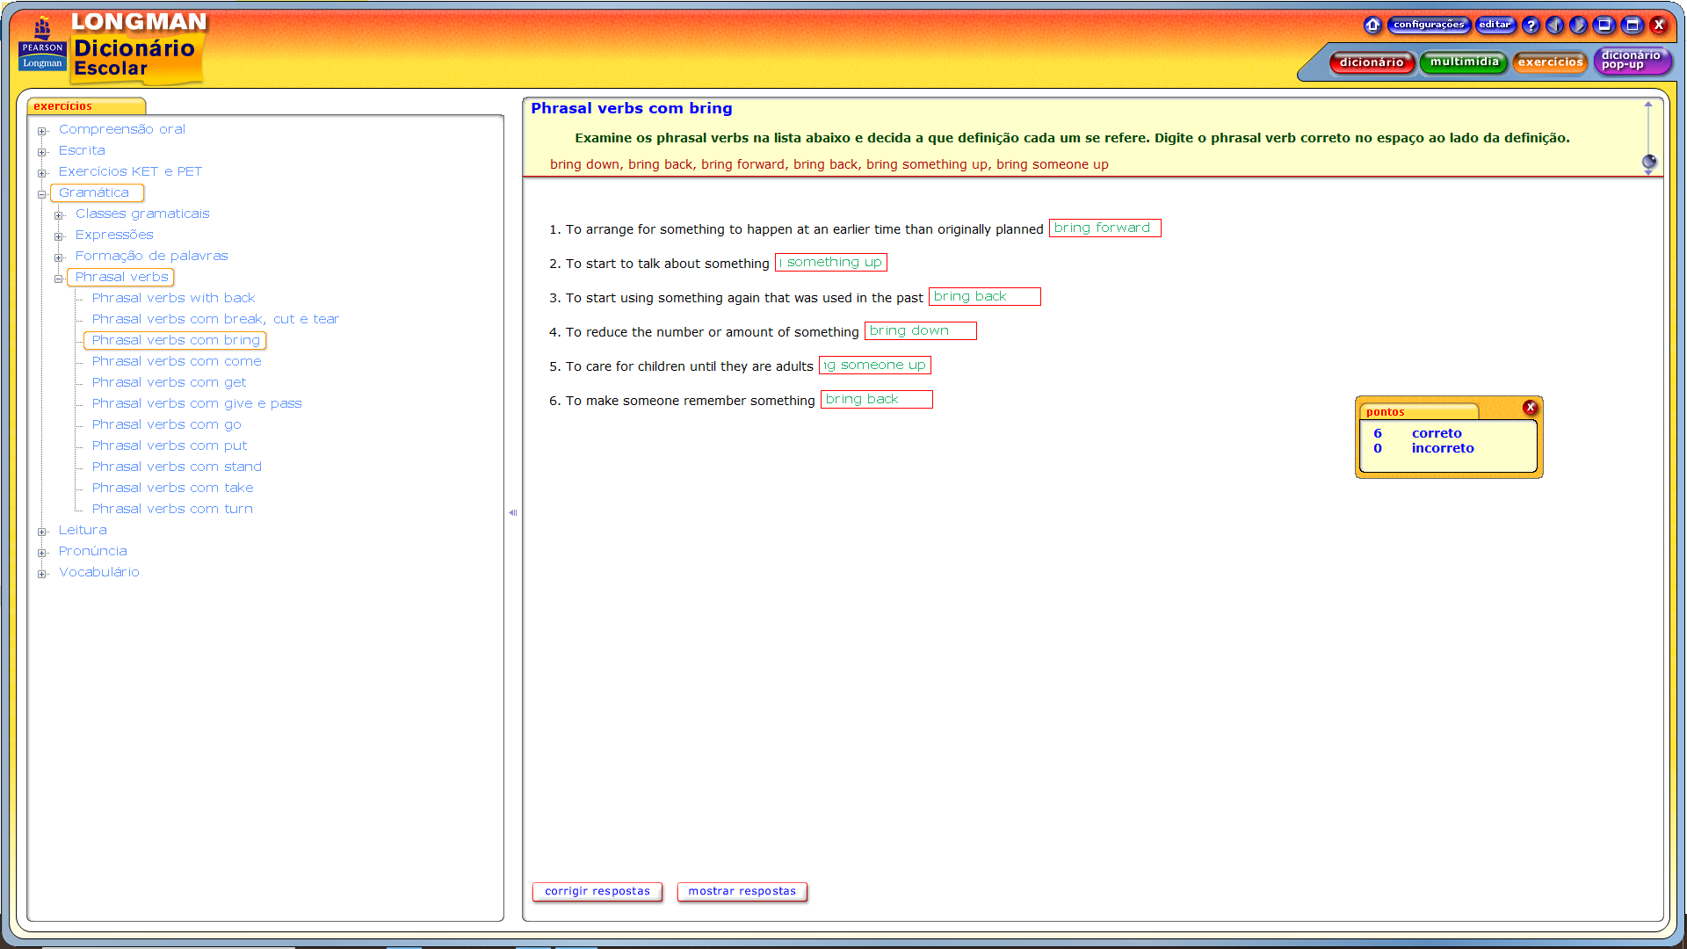The height and width of the screenshot is (949, 1687).
Task: Click the pontos popup title
Action: tap(1386, 412)
